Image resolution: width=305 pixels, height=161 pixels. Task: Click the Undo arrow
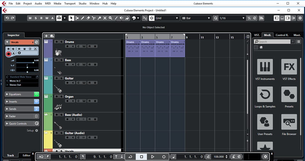click(7, 18)
